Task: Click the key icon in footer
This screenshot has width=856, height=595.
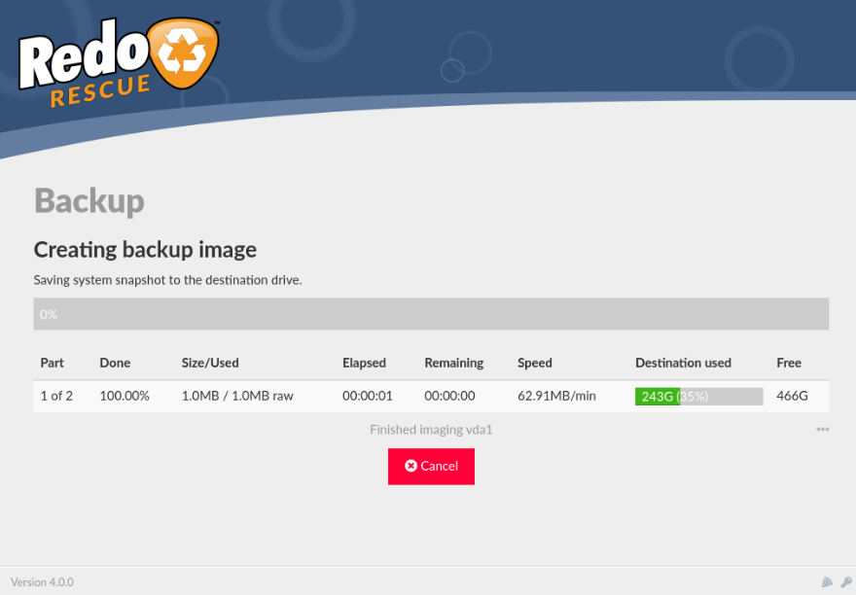Action: 846,582
